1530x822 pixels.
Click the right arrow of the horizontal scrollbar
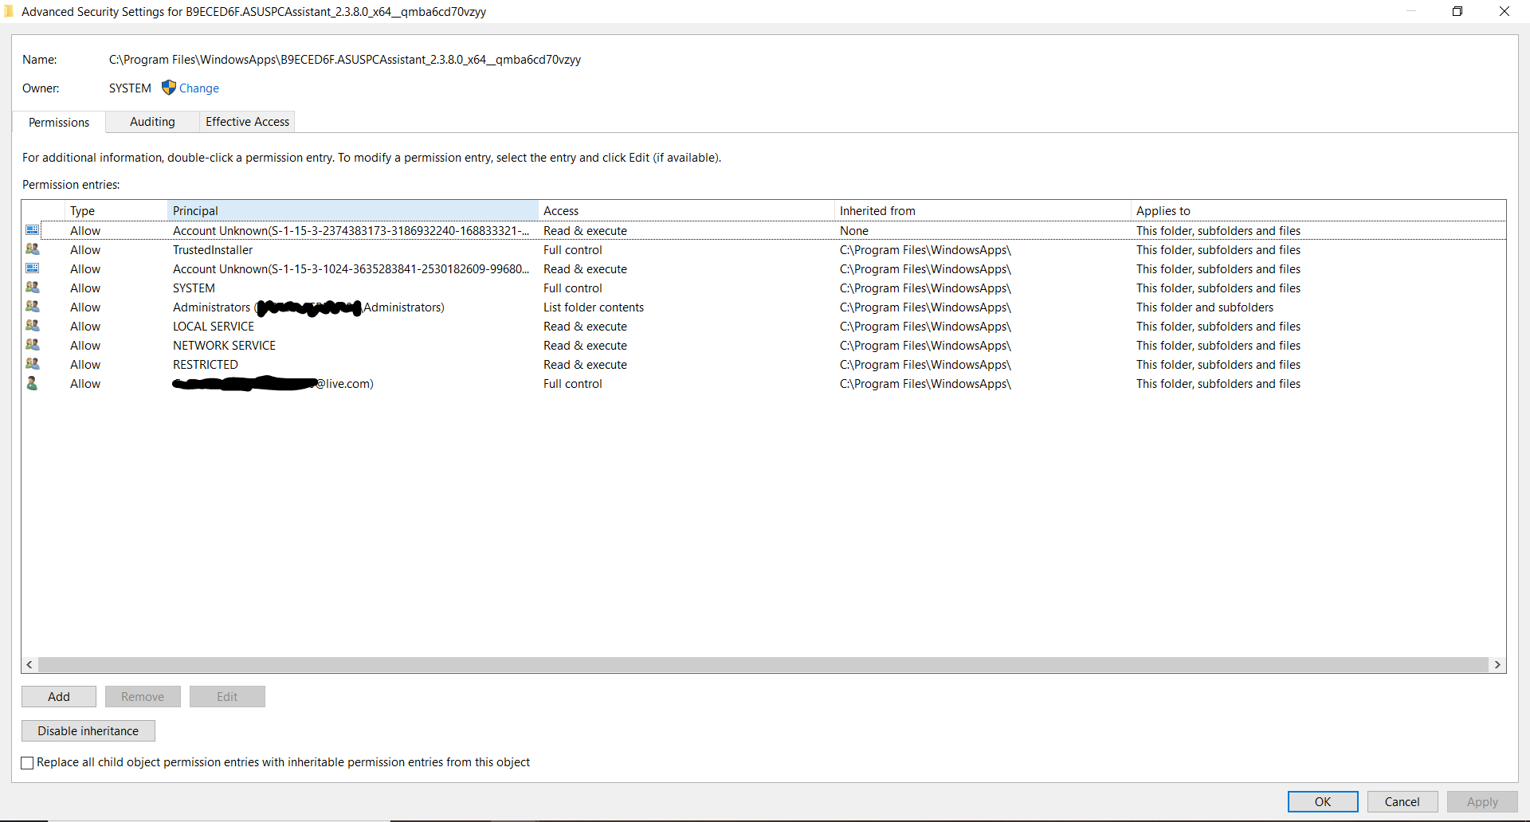point(1498,664)
